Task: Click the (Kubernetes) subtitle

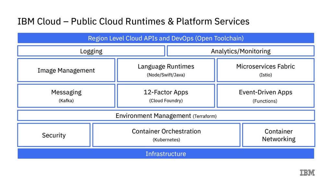Action: pos(166,140)
